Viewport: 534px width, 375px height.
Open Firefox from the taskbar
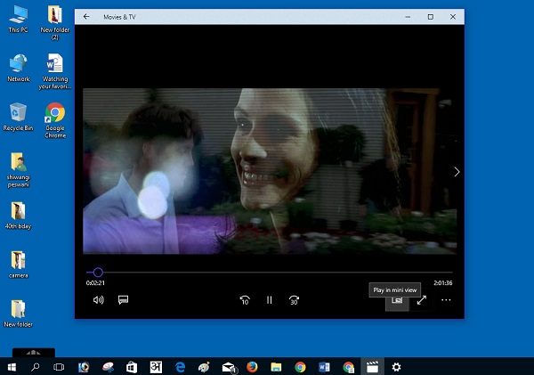pos(252,367)
